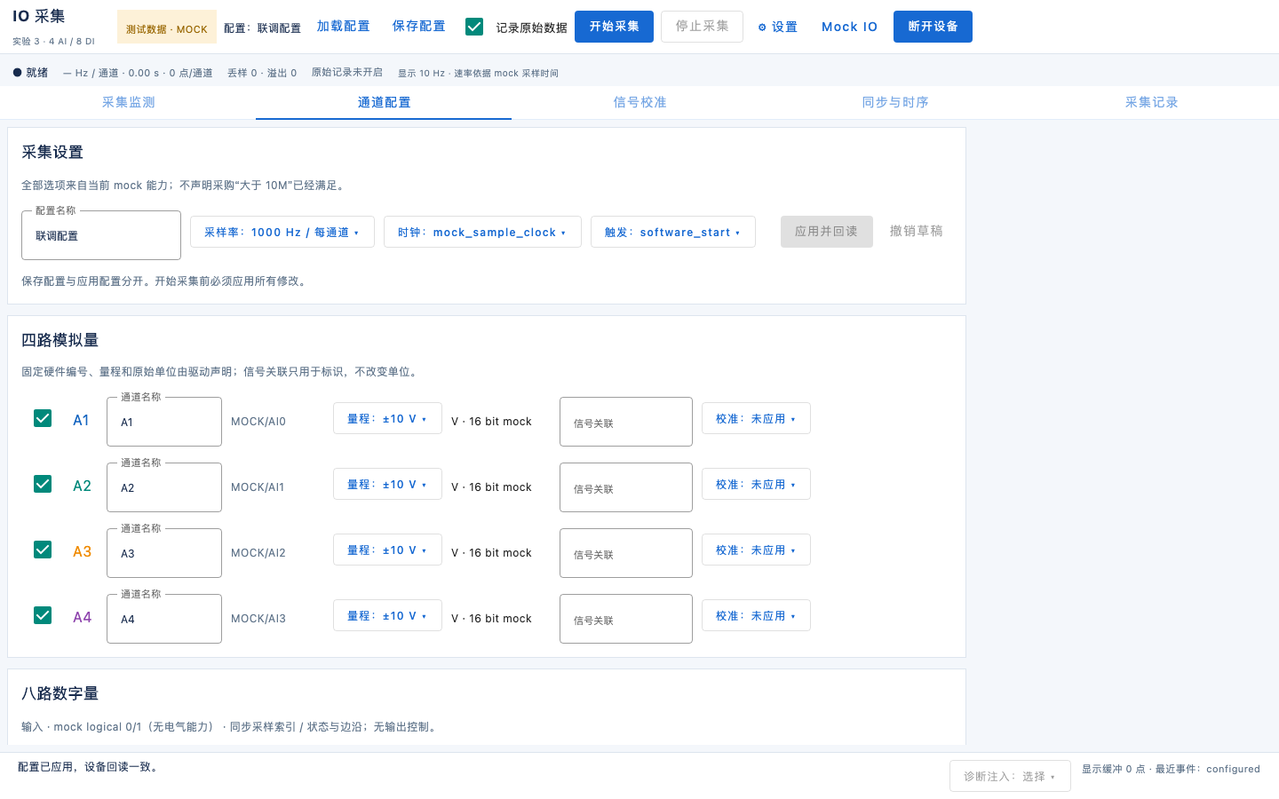The width and height of the screenshot is (1279, 799).
Task: Click the 原始记录未开启 status text
Action: [x=347, y=73]
